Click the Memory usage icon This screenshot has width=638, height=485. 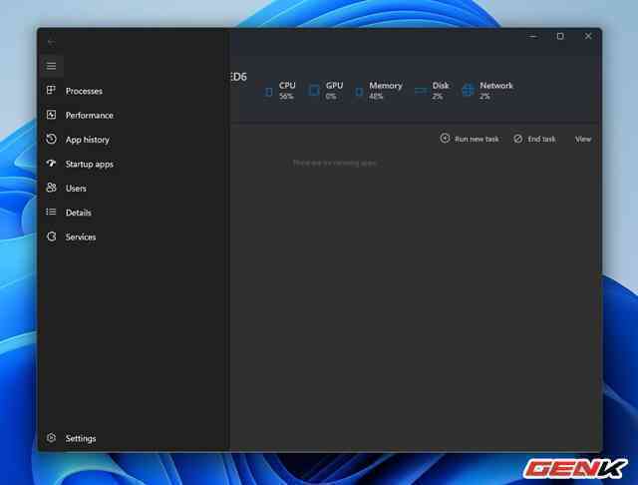359,92
